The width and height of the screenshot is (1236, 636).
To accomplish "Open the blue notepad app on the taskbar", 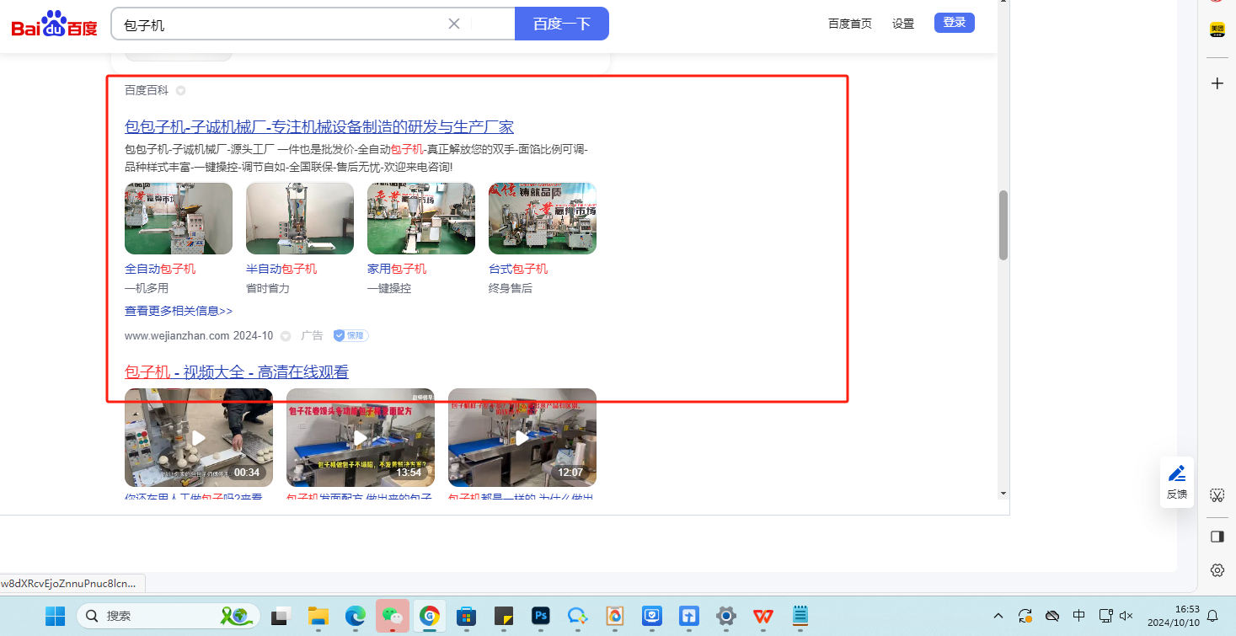I will pyautogui.click(x=800, y=616).
